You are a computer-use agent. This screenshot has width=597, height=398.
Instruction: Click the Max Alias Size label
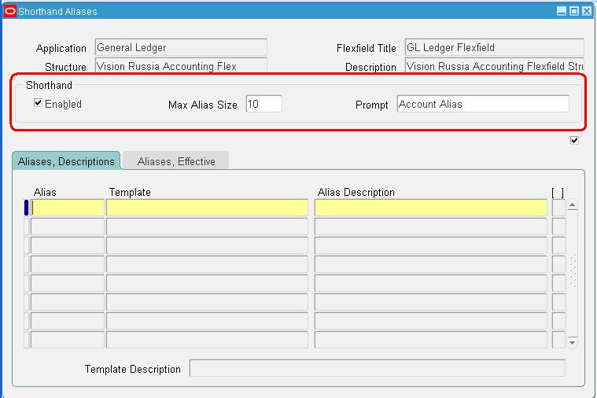point(203,105)
